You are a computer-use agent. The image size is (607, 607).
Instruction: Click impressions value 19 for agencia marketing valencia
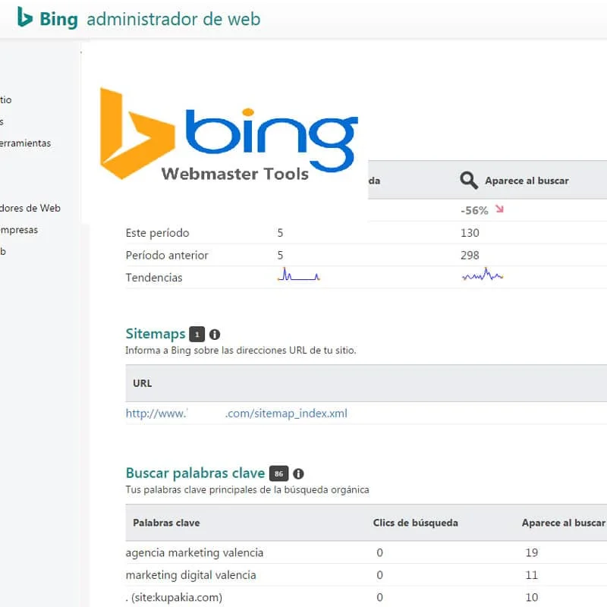(532, 552)
